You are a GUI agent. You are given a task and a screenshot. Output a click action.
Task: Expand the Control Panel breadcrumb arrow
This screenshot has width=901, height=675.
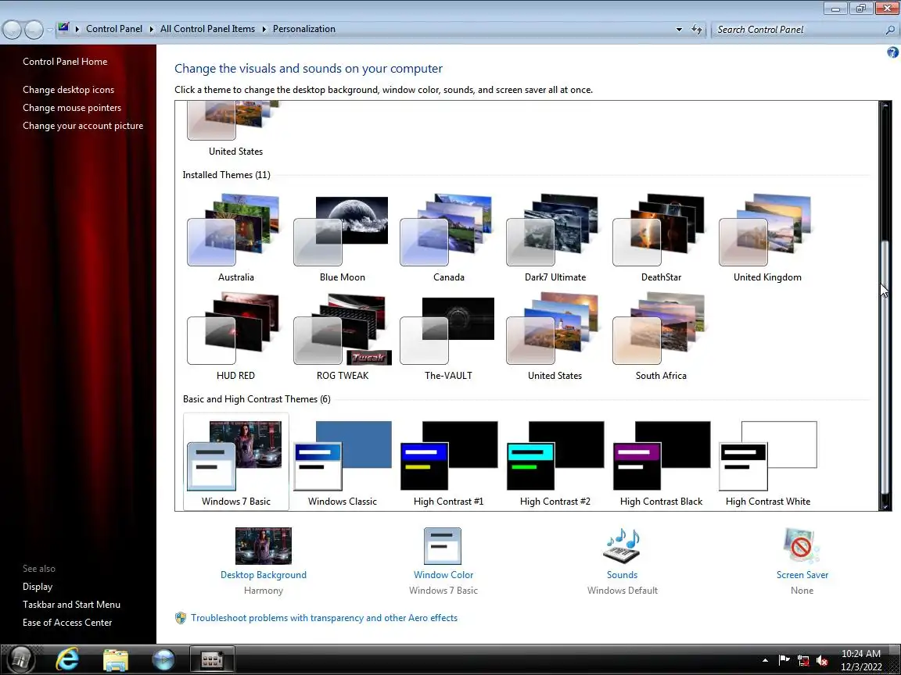pyautogui.click(x=152, y=29)
